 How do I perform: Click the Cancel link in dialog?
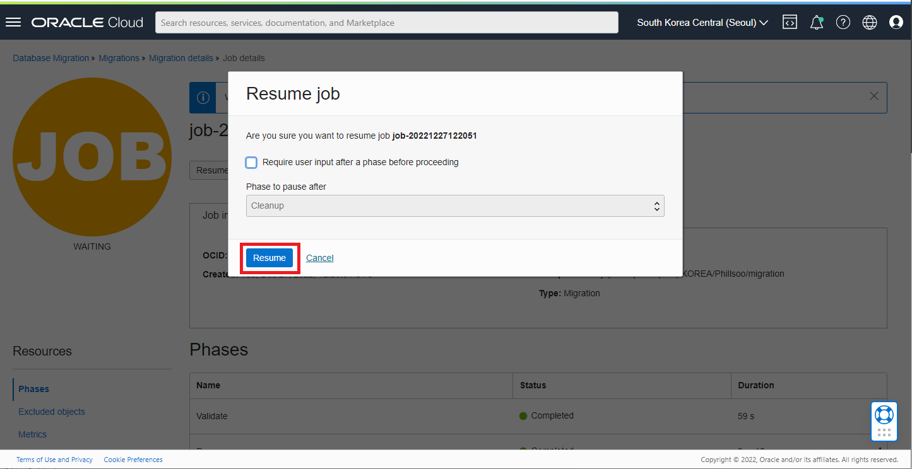[320, 258]
